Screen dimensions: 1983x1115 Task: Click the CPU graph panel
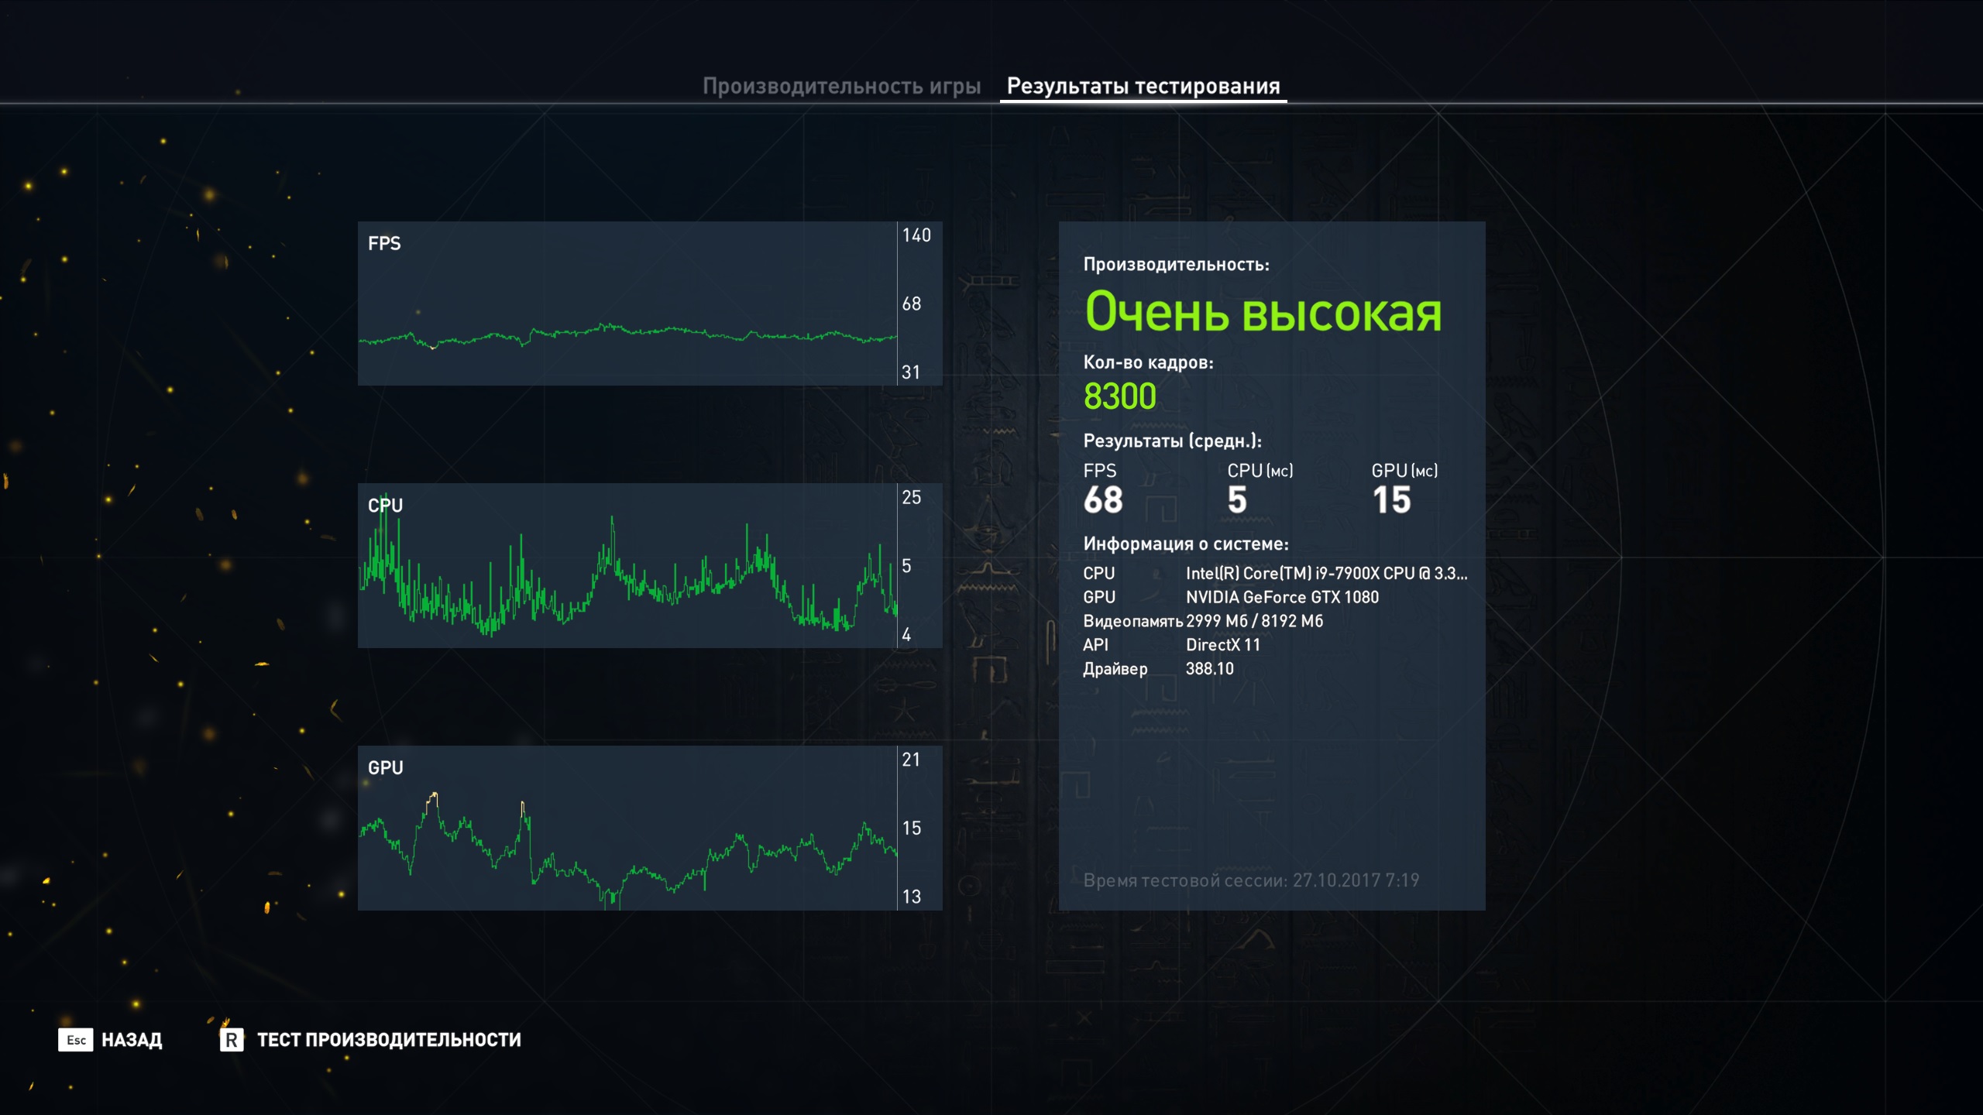(627, 565)
